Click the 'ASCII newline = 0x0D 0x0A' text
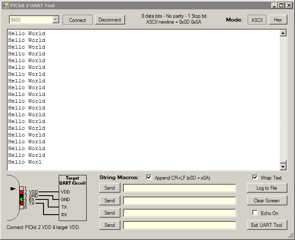The image size is (295, 240). click(174, 22)
